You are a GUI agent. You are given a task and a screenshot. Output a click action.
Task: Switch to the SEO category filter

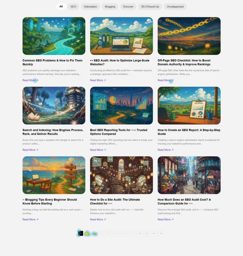pyautogui.click(x=73, y=6)
